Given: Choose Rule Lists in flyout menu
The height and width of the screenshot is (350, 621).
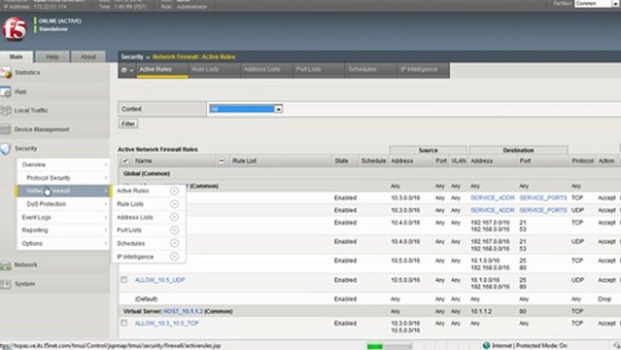Looking at the screenshot, I should 130,204.
